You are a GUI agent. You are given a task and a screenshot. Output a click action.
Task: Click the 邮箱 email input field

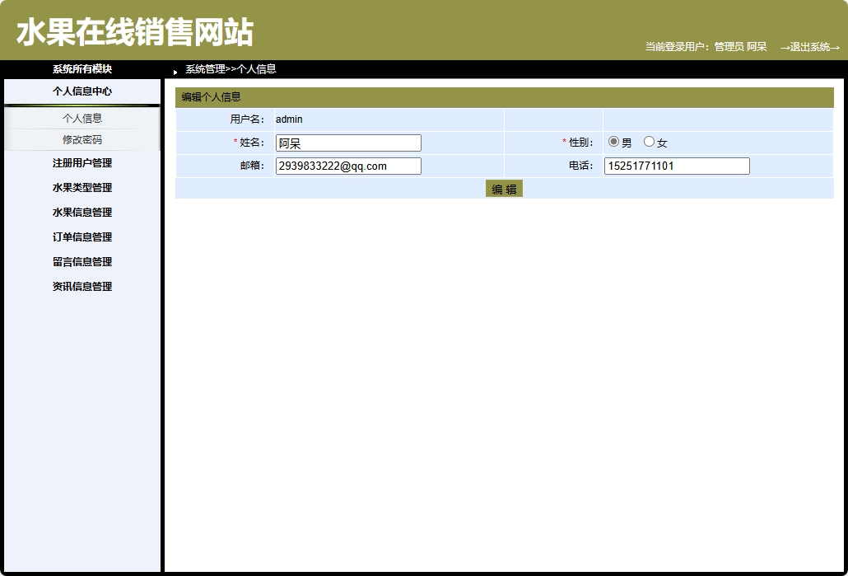coord(347,166)
